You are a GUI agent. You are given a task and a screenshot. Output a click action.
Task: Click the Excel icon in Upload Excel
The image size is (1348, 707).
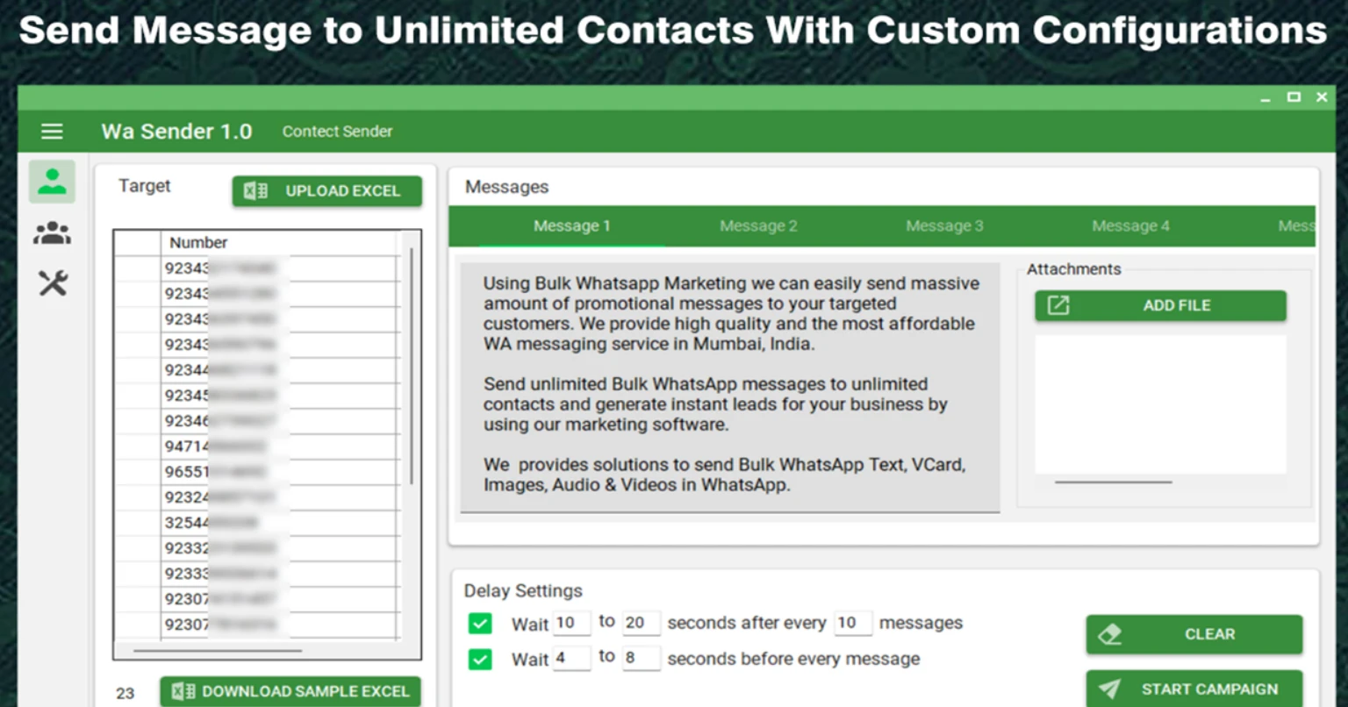click(x=255, y=190)
